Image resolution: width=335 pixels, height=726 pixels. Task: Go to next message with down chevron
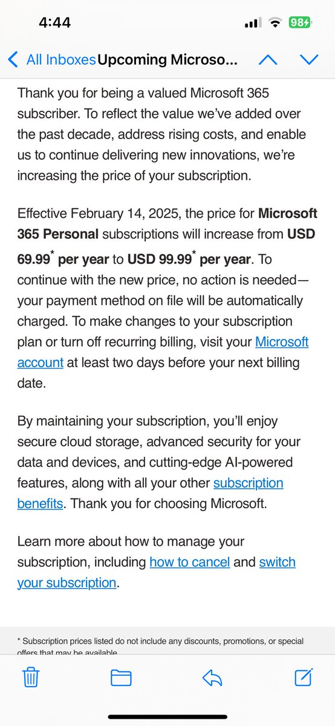[x=309, y=59]
